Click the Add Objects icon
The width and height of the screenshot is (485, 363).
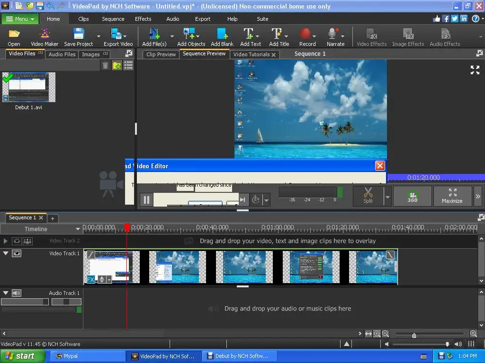pyautogui.click(x=189, y=34)
